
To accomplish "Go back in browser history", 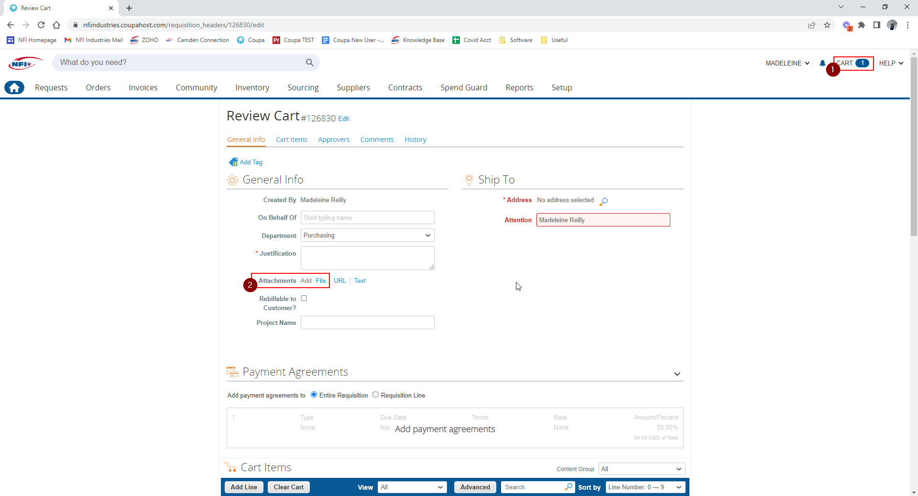I will [x=11, y=25].
